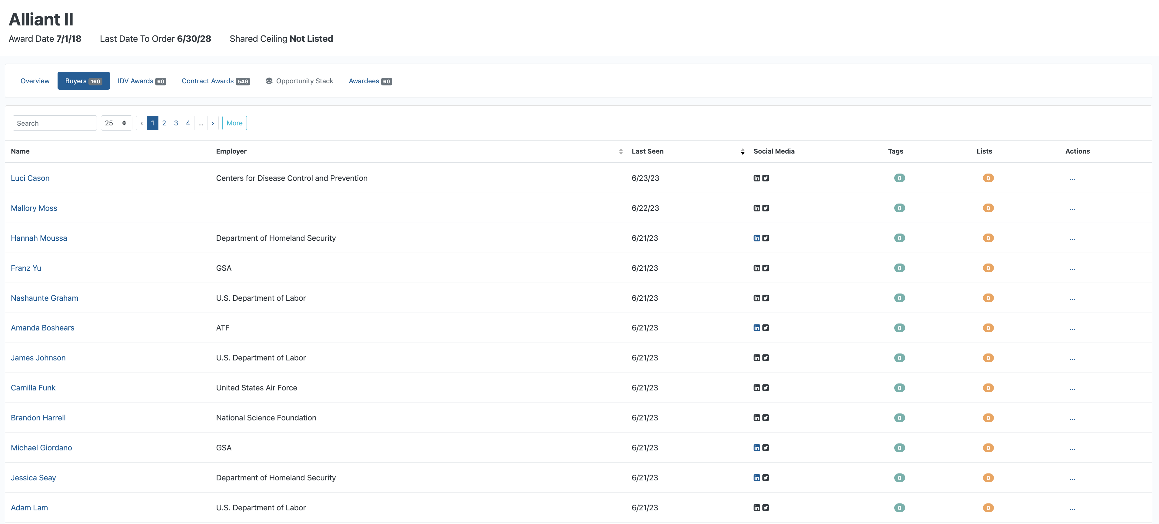Open actions menu for Mallory Moss

(1072, 209)
